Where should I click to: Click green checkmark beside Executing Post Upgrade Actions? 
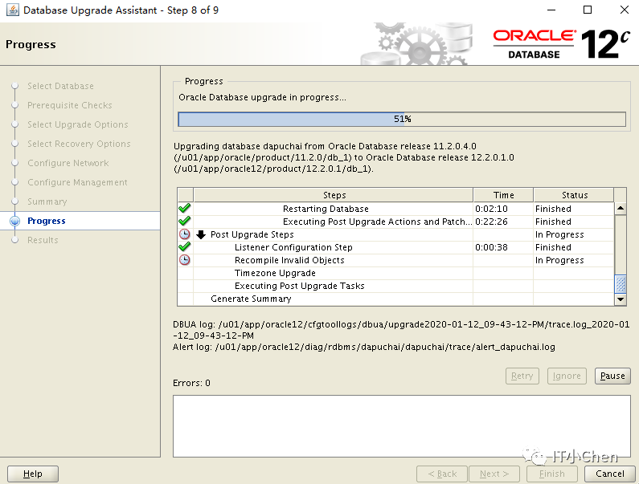[x=185, y=221]
